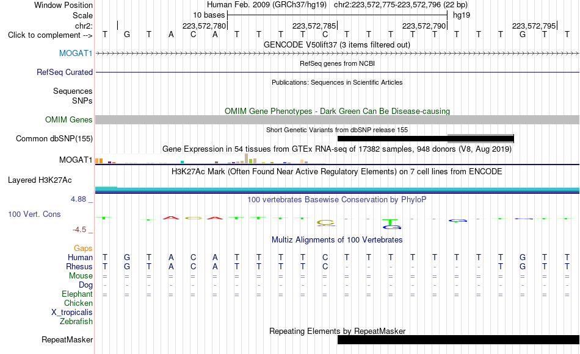
Task: Click the 'GENCODE V50lift37 (3 items filtered out)' title
Action: [337, 44]
